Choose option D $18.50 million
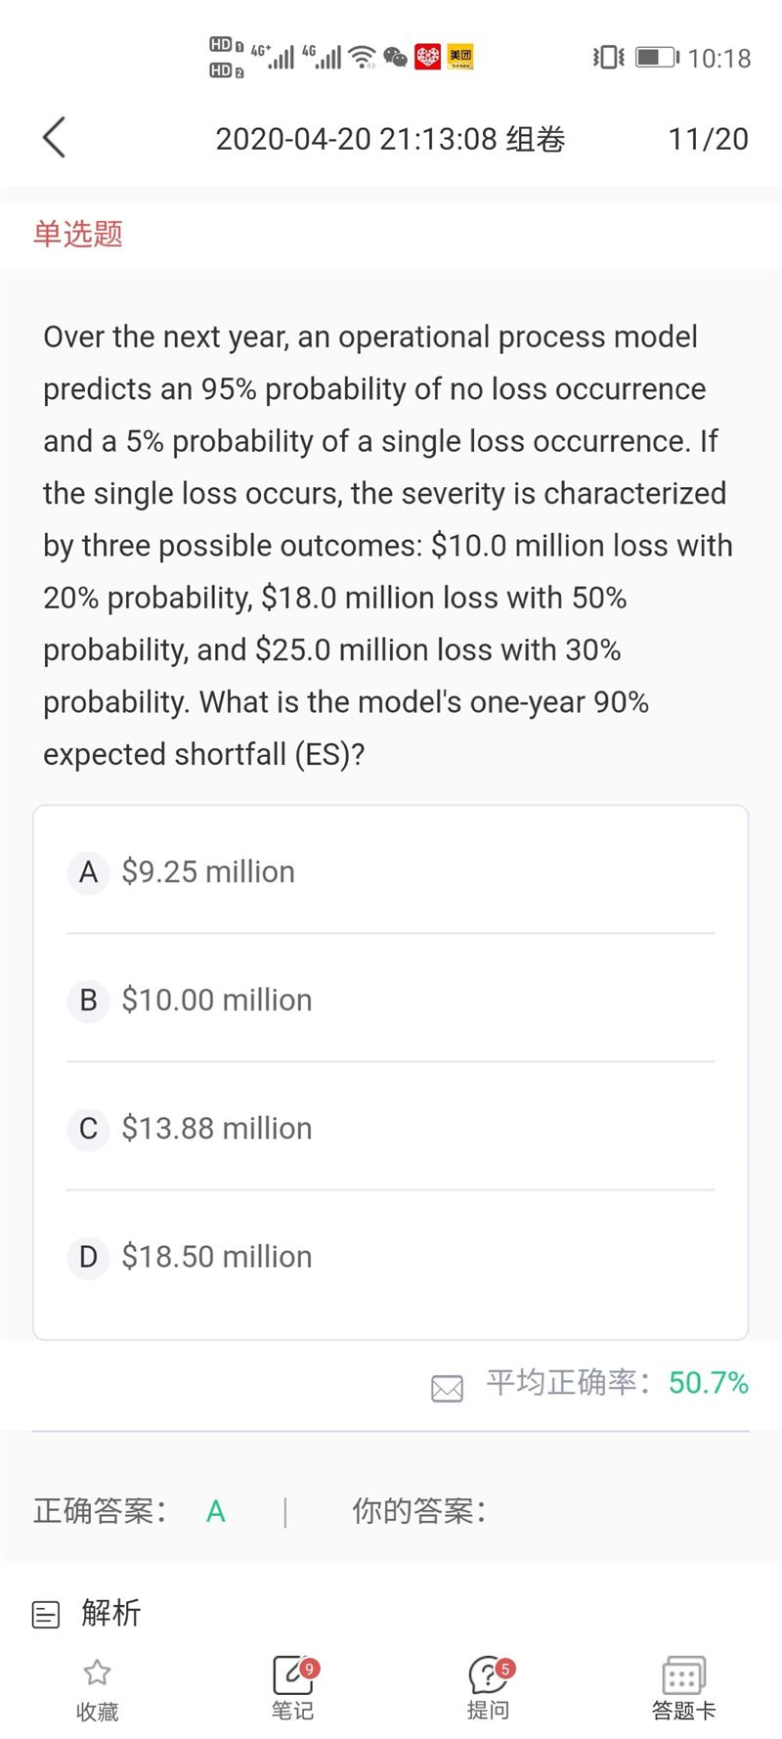Image resolution: width=782 pixels, height=1739 pixels. 216,1256
